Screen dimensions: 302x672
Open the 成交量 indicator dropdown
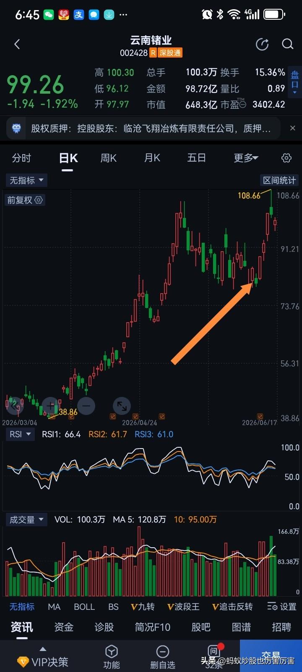[x=26, y=520]
